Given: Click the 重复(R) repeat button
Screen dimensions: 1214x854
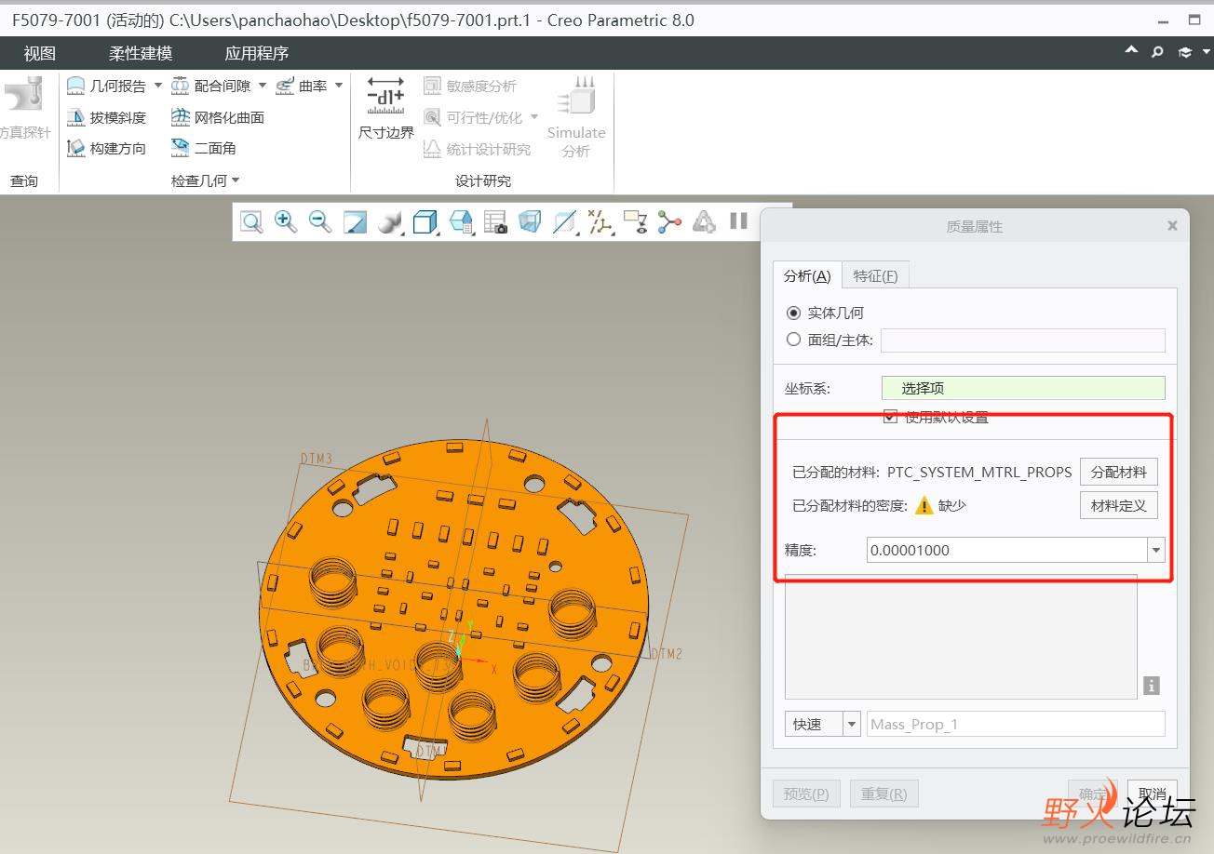Looking at the screenshot, I should pyautogui.click(x=884, y=794).
